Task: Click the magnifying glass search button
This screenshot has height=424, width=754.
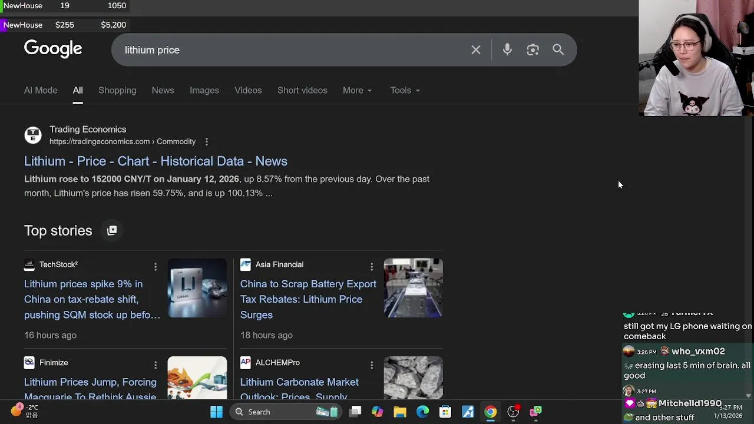Action: (x=558, y=50)
